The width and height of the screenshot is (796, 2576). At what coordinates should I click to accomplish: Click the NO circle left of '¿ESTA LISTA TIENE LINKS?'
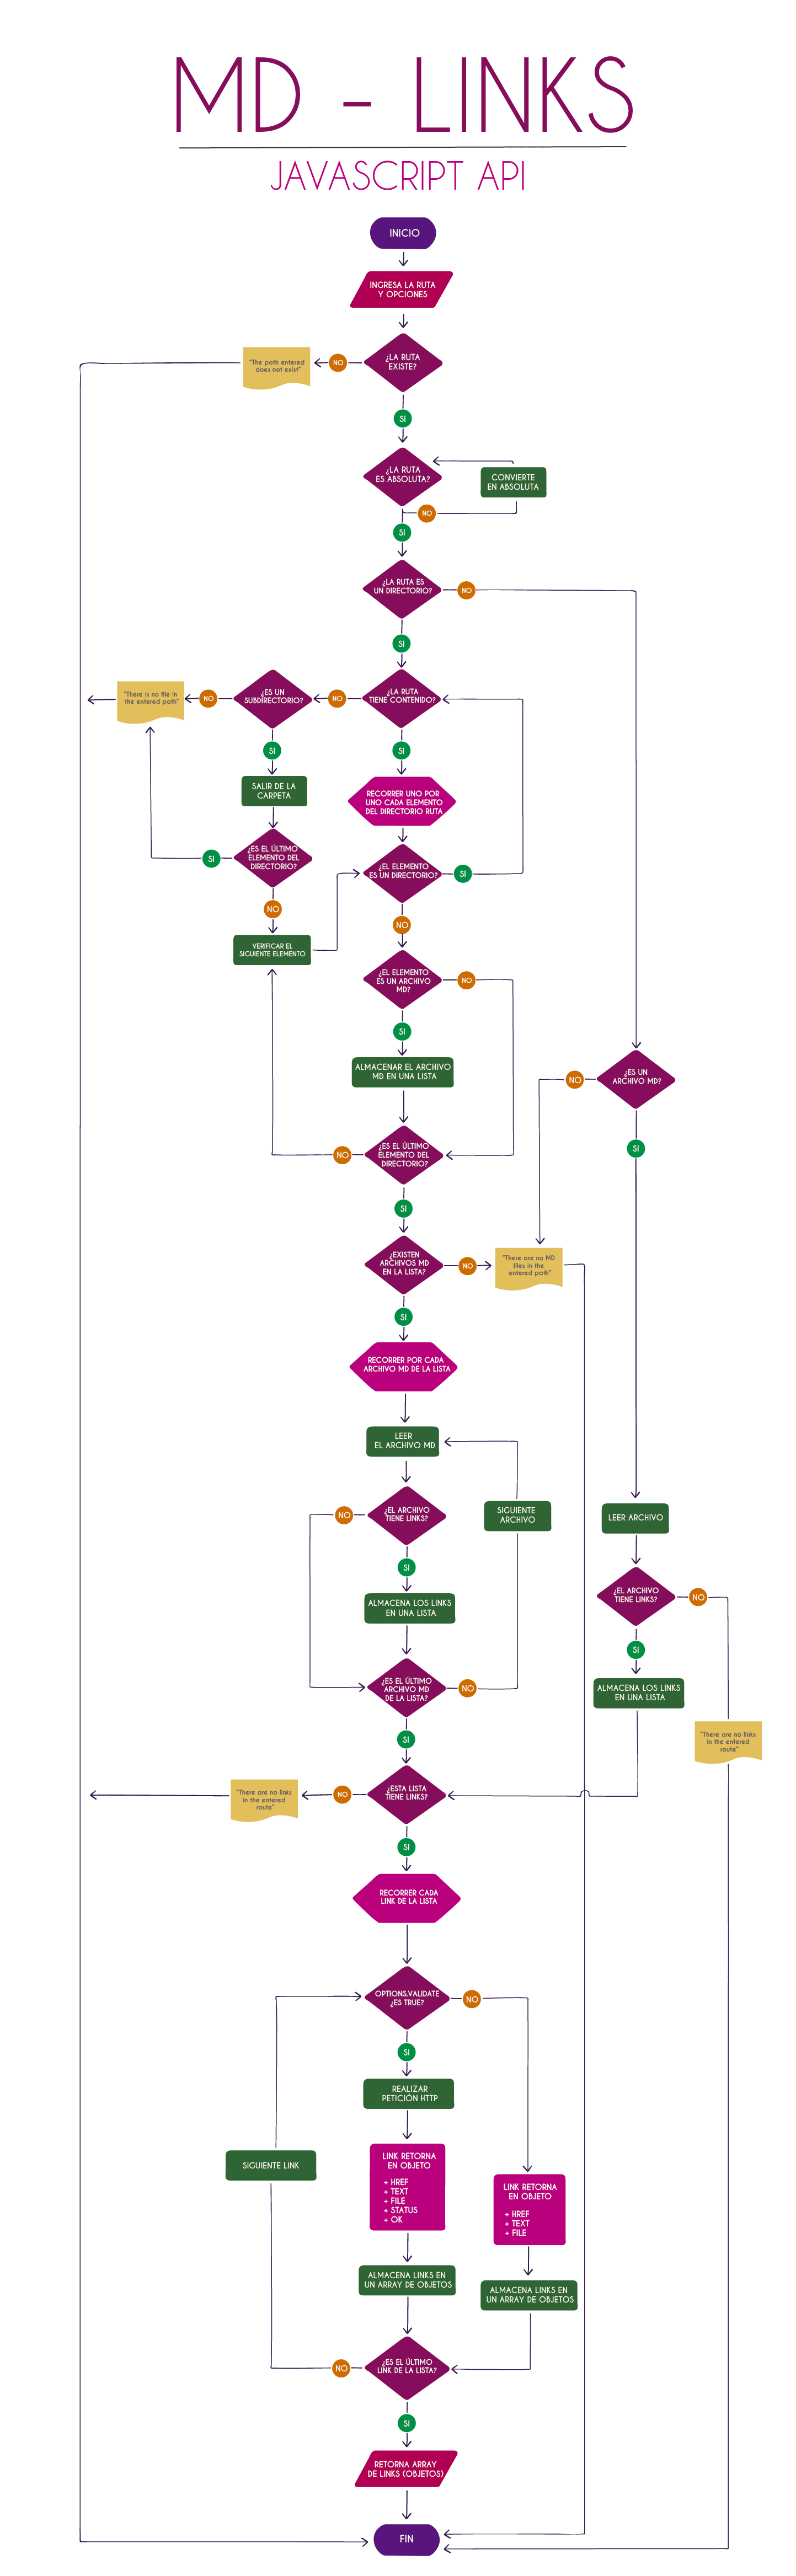tap(342, 1794)
